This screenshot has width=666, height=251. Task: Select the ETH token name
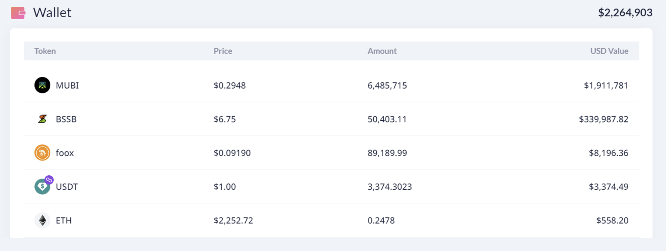coord(64,220)
